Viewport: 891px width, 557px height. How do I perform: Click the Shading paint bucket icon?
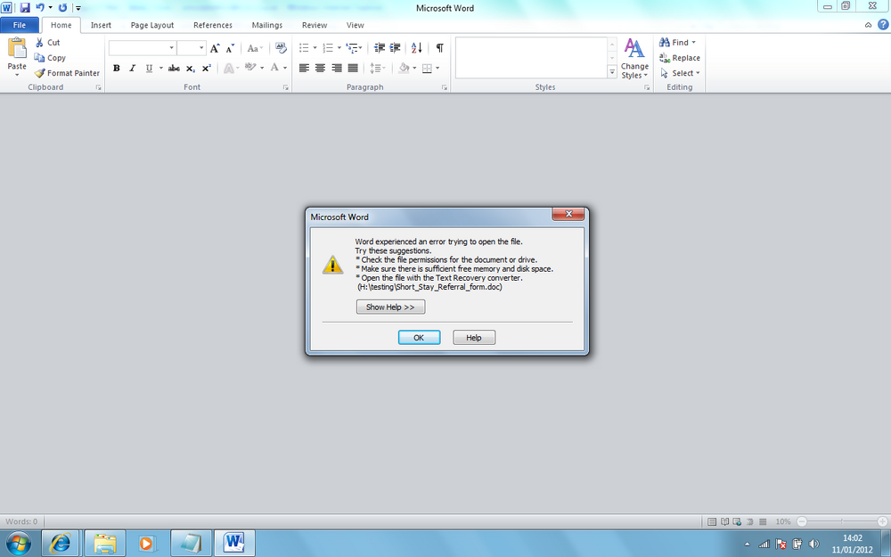click(x=404, y=69)
